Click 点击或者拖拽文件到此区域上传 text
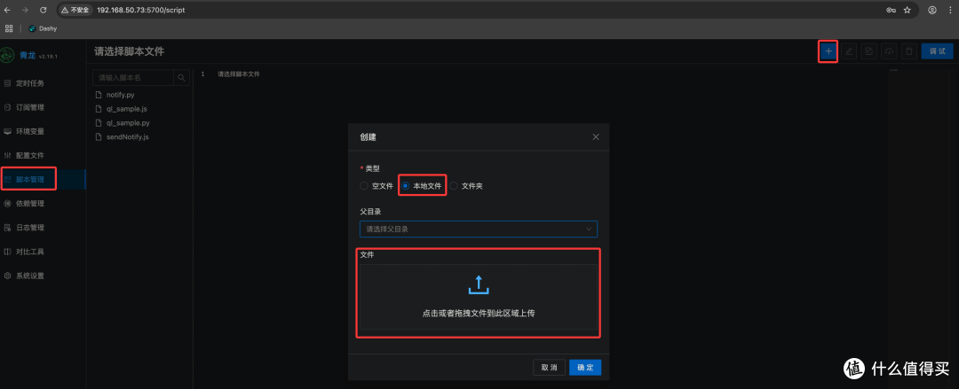Image resolution: width=959 pixels, height=389 pixels. [x=479, y=313]
